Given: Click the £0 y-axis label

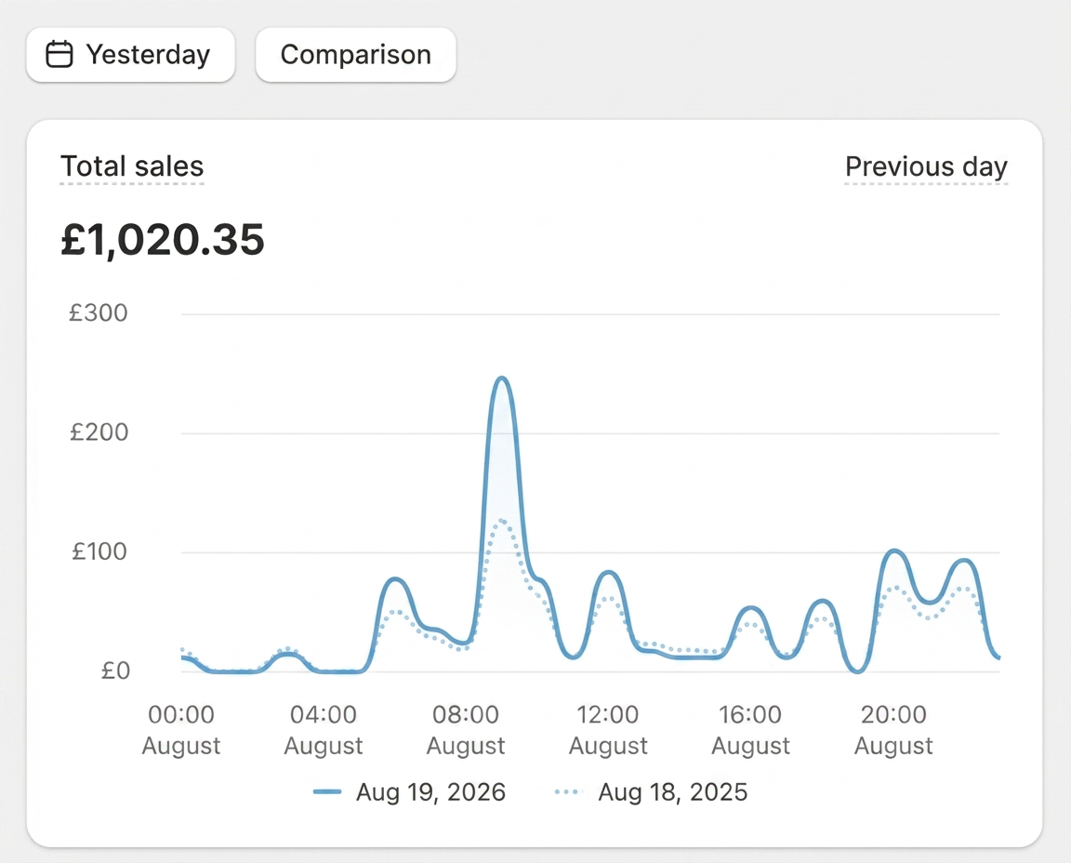Looking at the screenshot, I should (x=115, y=670).
